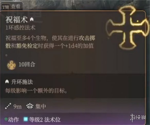Click the small round Bless duration icon
Viewport: 150px width, 125px height.
click(12, 65)
